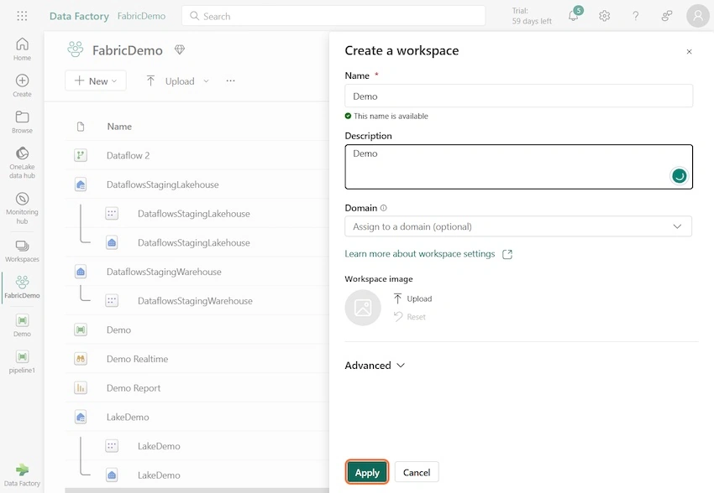Cancel workspace creation
Viewport: 714px width, 493px height.
(x=417, y=472)
